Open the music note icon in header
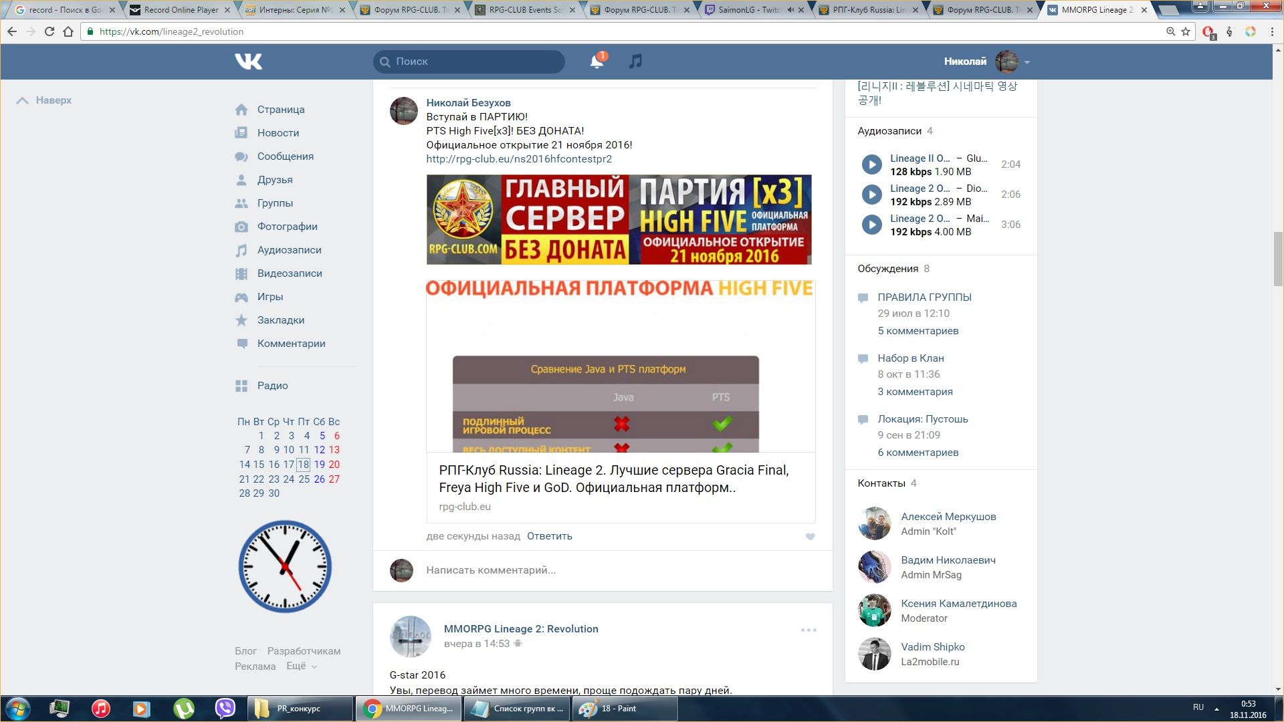1284x722 pixels. [x=635, y=62]
